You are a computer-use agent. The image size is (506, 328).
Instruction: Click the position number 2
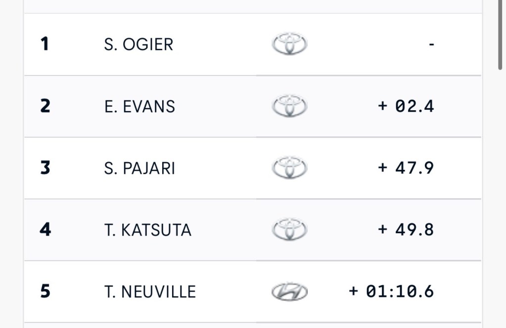pos(45,106)
